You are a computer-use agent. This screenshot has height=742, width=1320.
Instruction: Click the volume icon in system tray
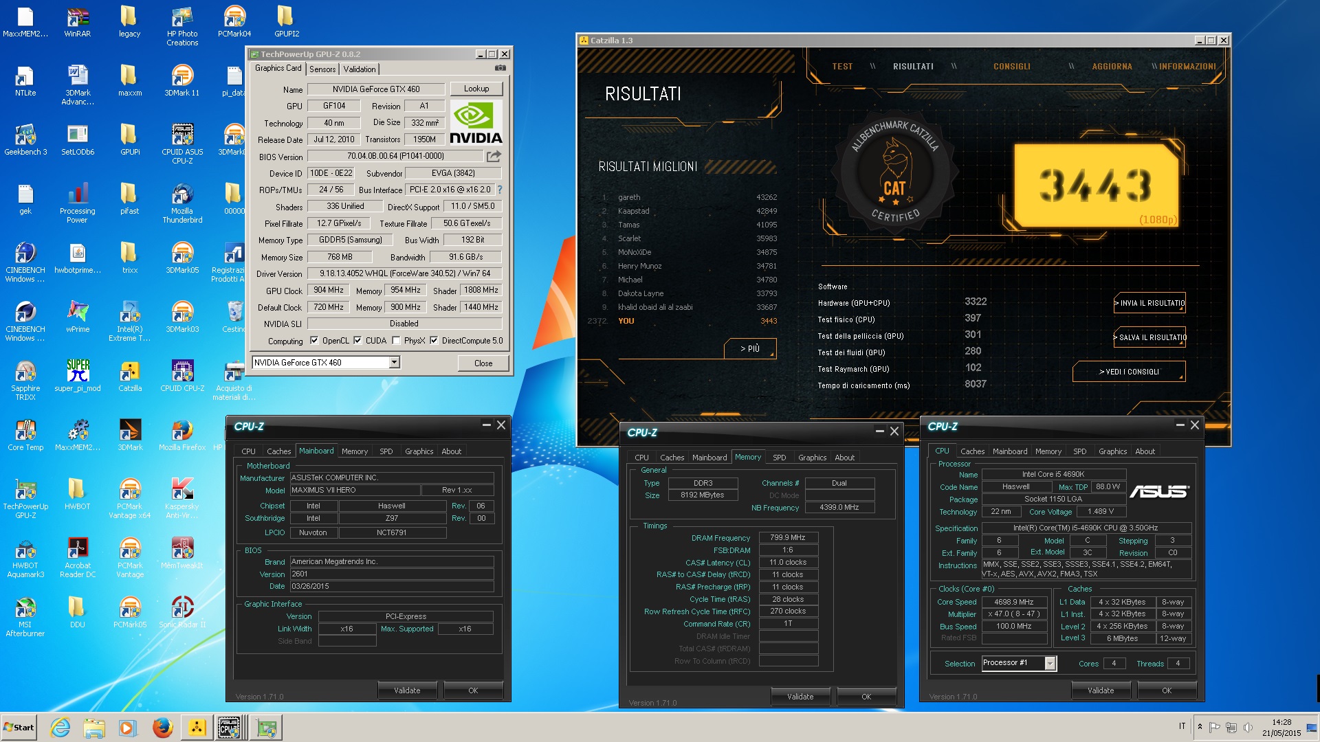[1248, 727]
